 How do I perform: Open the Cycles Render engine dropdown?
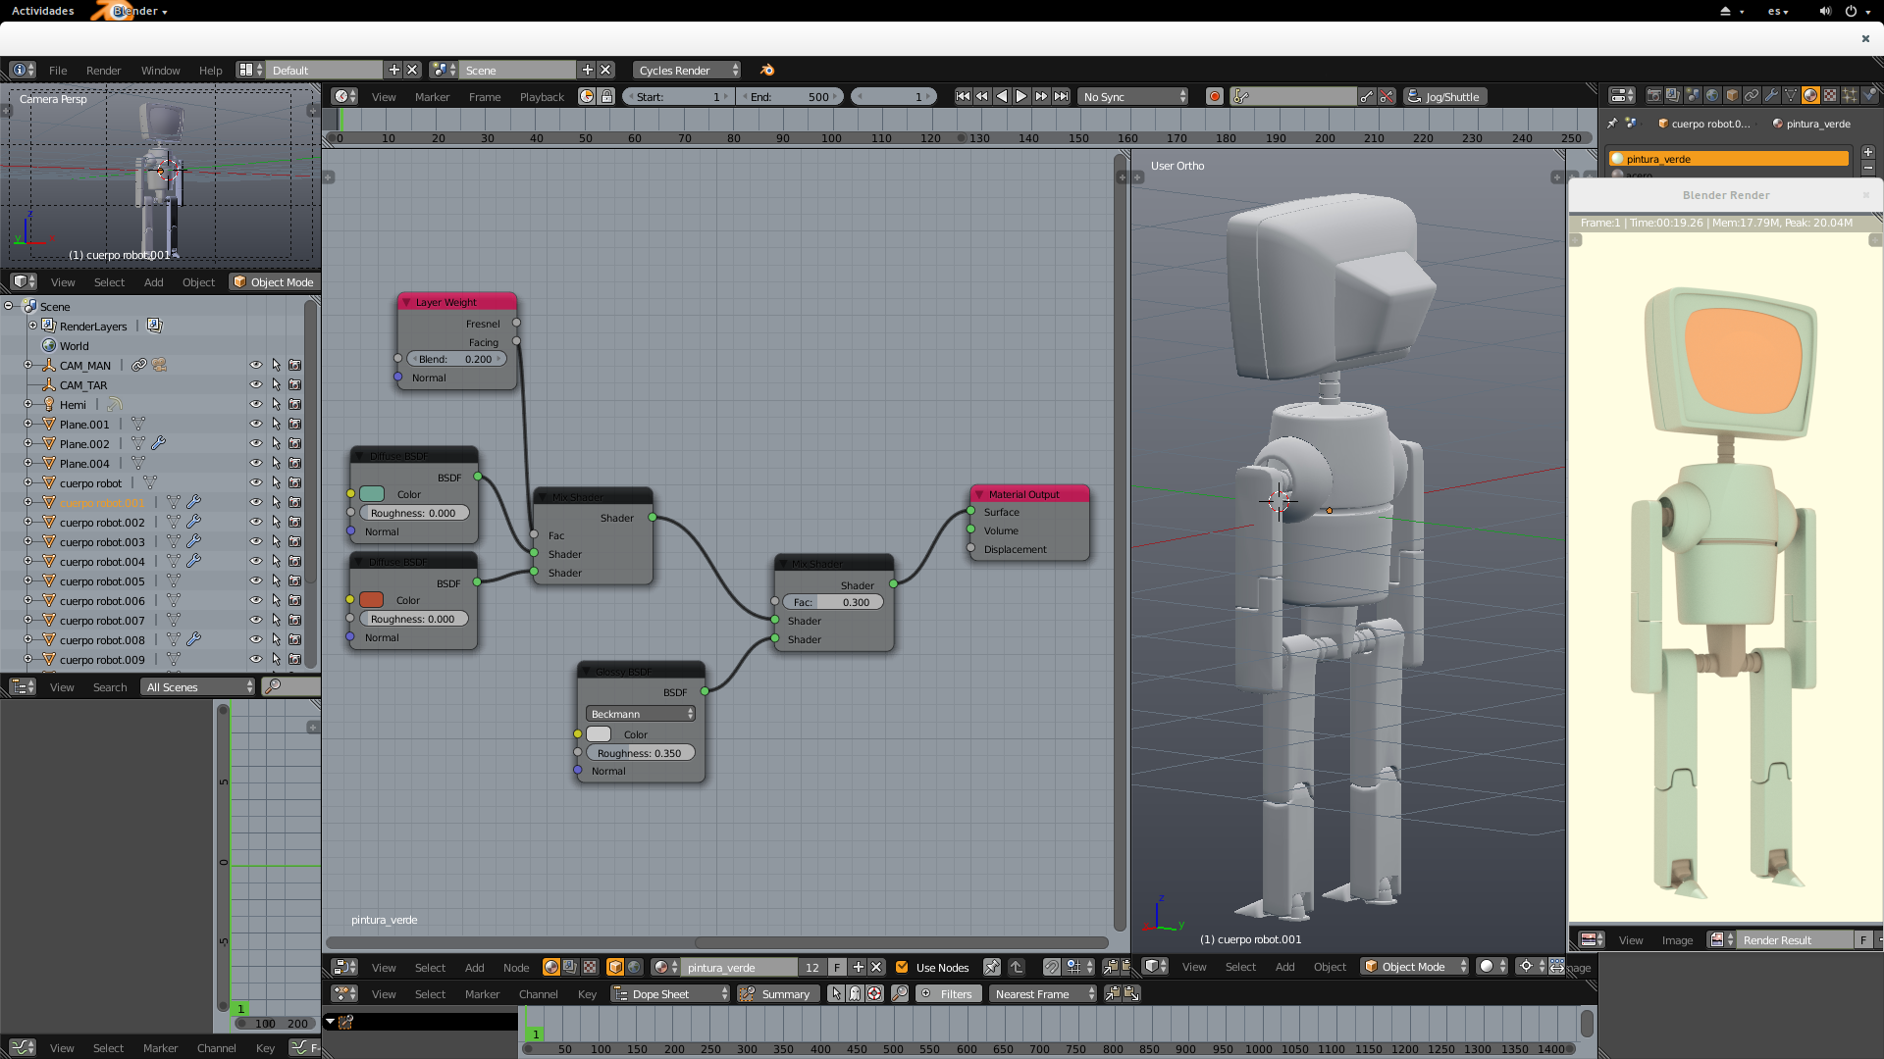pyautogui.click(x=686, y=70)
